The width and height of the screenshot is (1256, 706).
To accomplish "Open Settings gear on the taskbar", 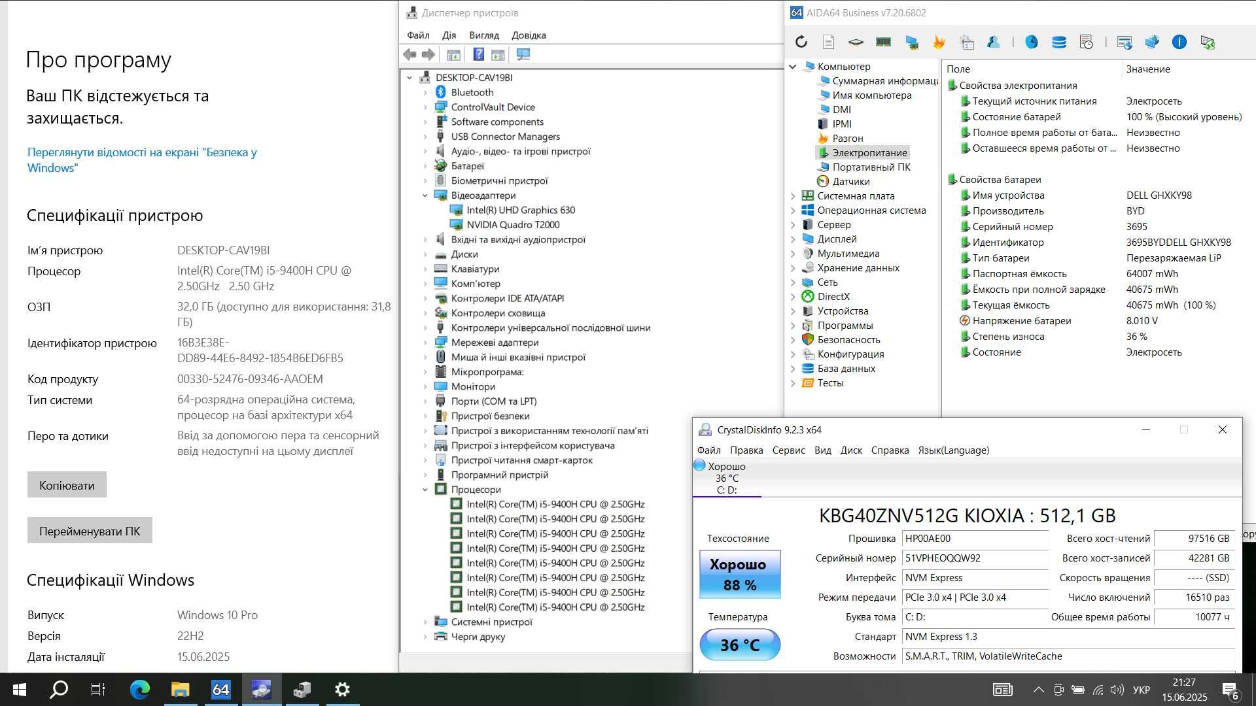I will (342, 689).
